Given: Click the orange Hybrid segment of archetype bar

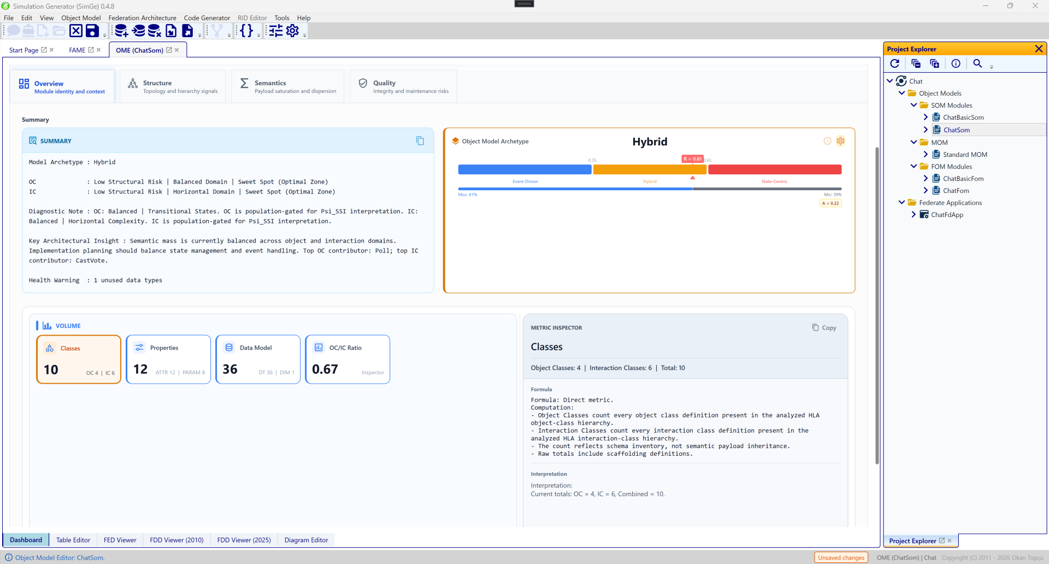Looking at the screenshot, I should click(650, 169).
